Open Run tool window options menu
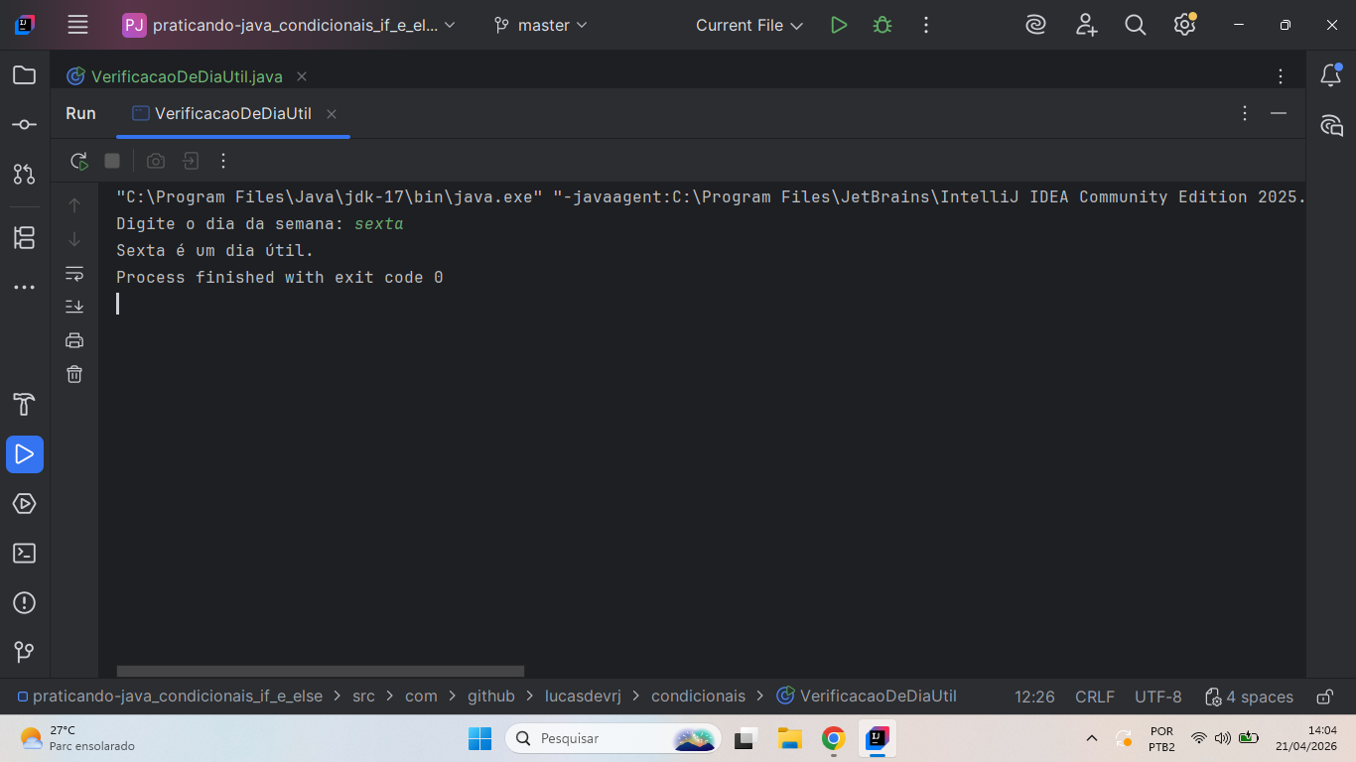Screen dimensions: 1356x762 (1245, 113)
